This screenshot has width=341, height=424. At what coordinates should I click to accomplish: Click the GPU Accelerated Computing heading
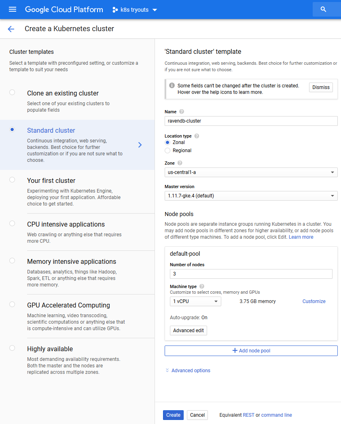68,305
